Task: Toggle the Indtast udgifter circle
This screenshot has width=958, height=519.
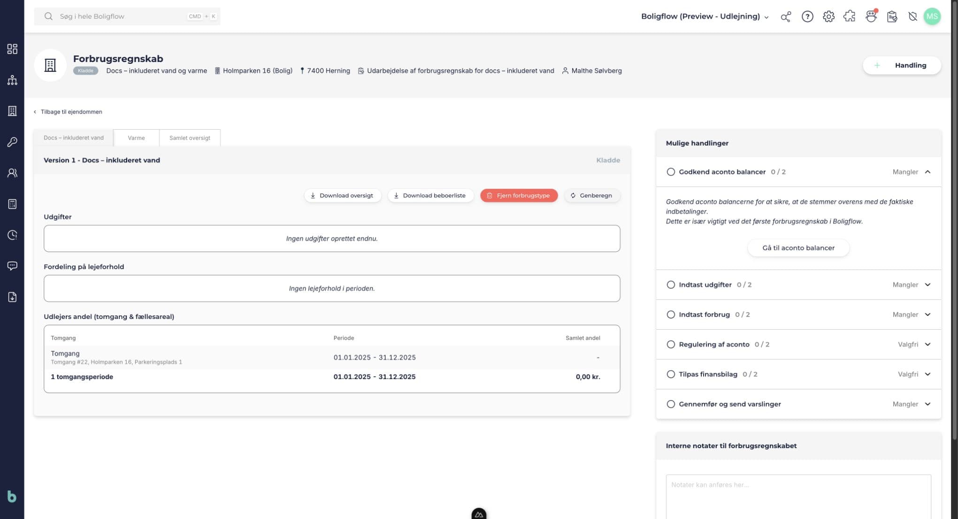Action: (671, 285)
